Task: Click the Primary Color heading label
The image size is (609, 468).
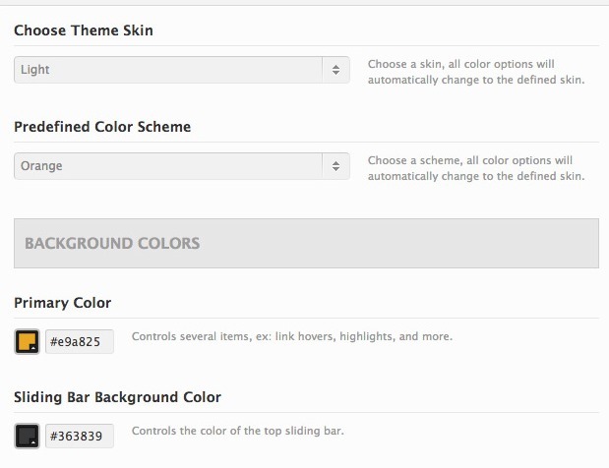Action: [63, 303]
